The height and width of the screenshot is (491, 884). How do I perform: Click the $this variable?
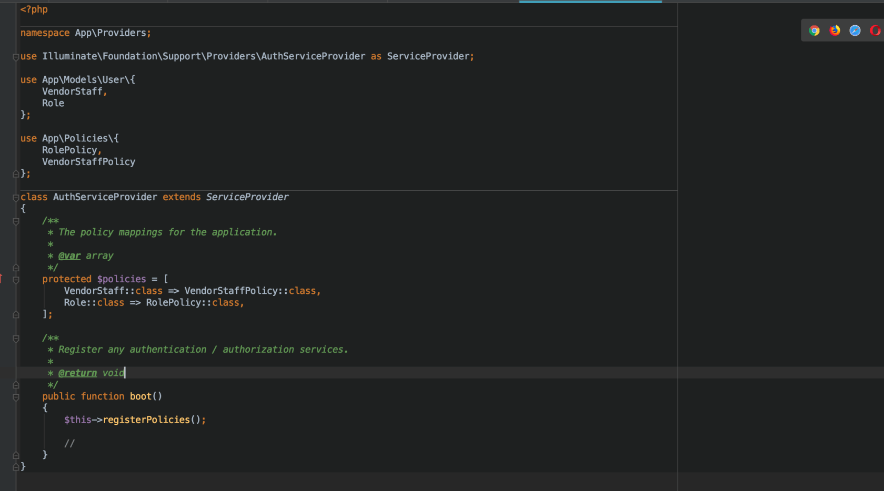click(x=78, y=420)
